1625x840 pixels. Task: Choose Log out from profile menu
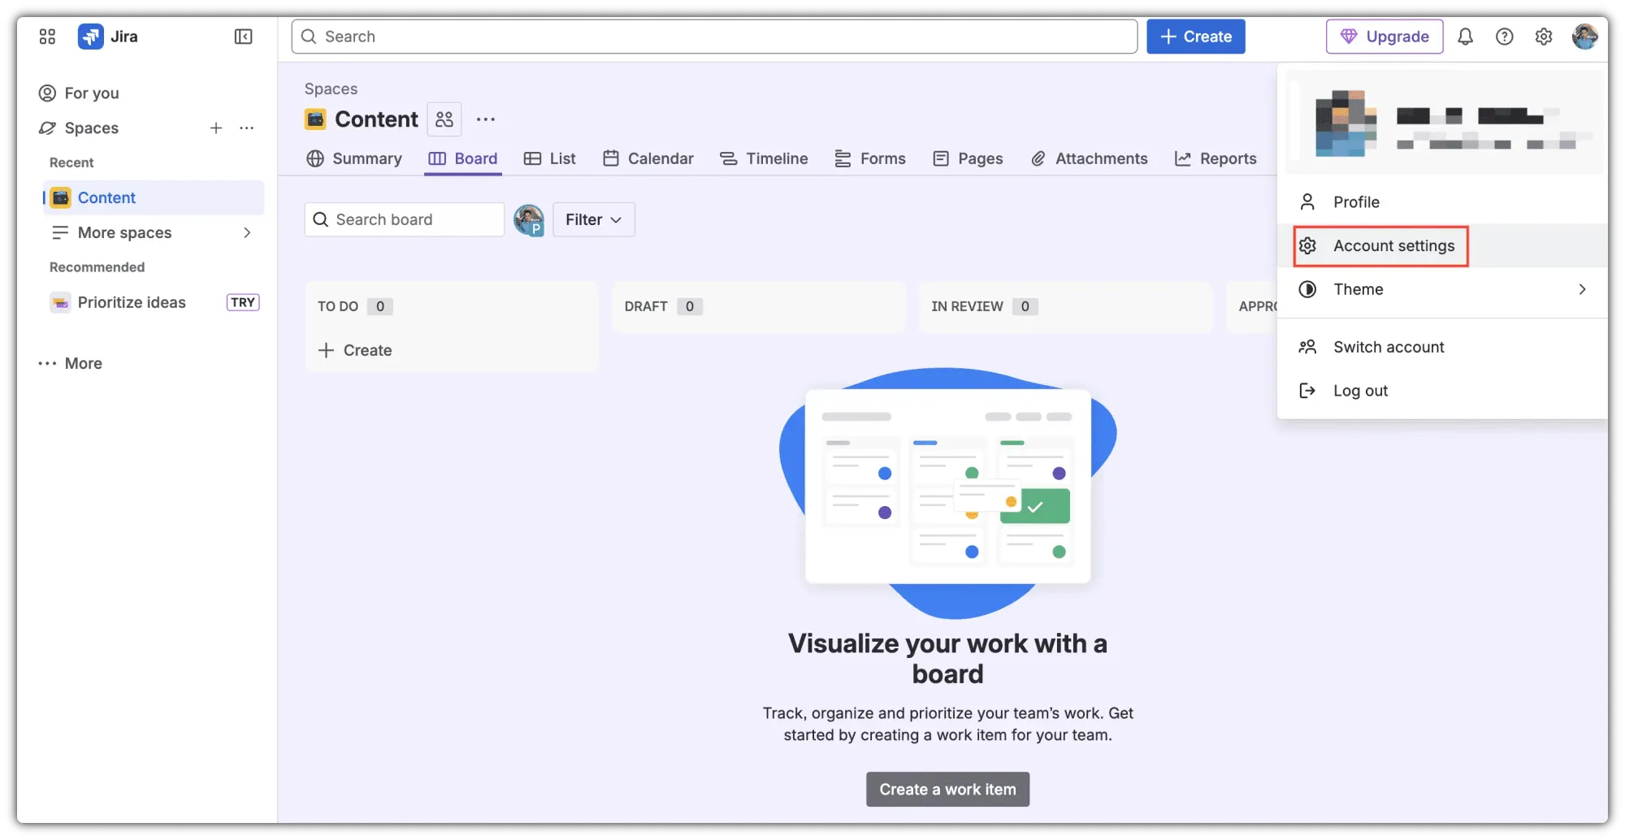(x=1360, y=391)
